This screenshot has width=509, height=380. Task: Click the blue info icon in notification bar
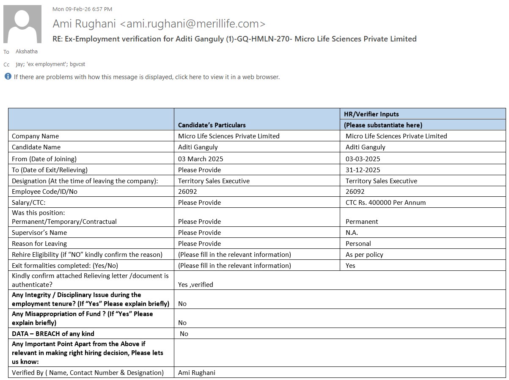click(x=8, y=77)
